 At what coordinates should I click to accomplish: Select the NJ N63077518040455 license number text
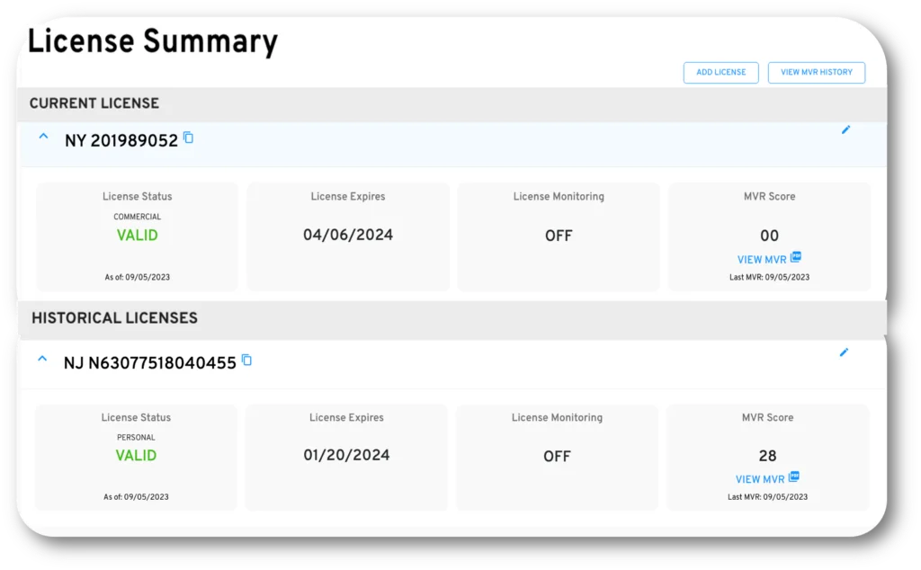click(x=150, y=364)
